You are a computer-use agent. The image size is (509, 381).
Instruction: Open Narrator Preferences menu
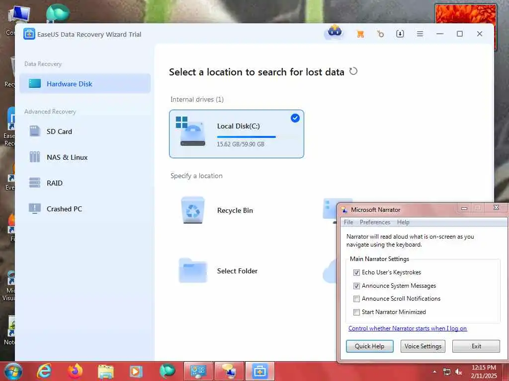click(x=375, y=222)
